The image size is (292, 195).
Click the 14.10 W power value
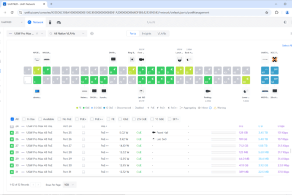pyautogui.click(x=124, y=145)
